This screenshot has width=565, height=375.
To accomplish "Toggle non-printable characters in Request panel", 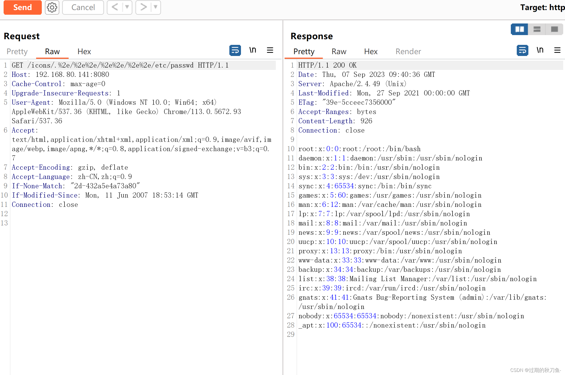I will (253, 50).
